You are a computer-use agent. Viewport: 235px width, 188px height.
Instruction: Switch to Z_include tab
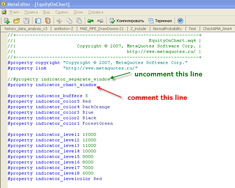pos(138,29)
